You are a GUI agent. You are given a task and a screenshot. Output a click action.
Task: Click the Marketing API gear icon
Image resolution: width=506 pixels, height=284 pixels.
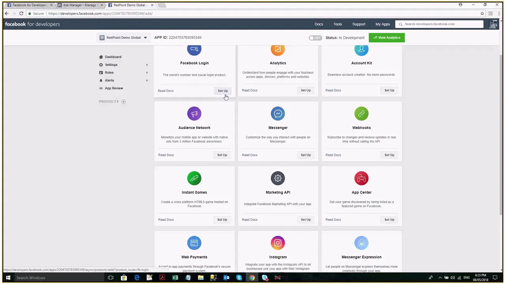click(278, 178)
